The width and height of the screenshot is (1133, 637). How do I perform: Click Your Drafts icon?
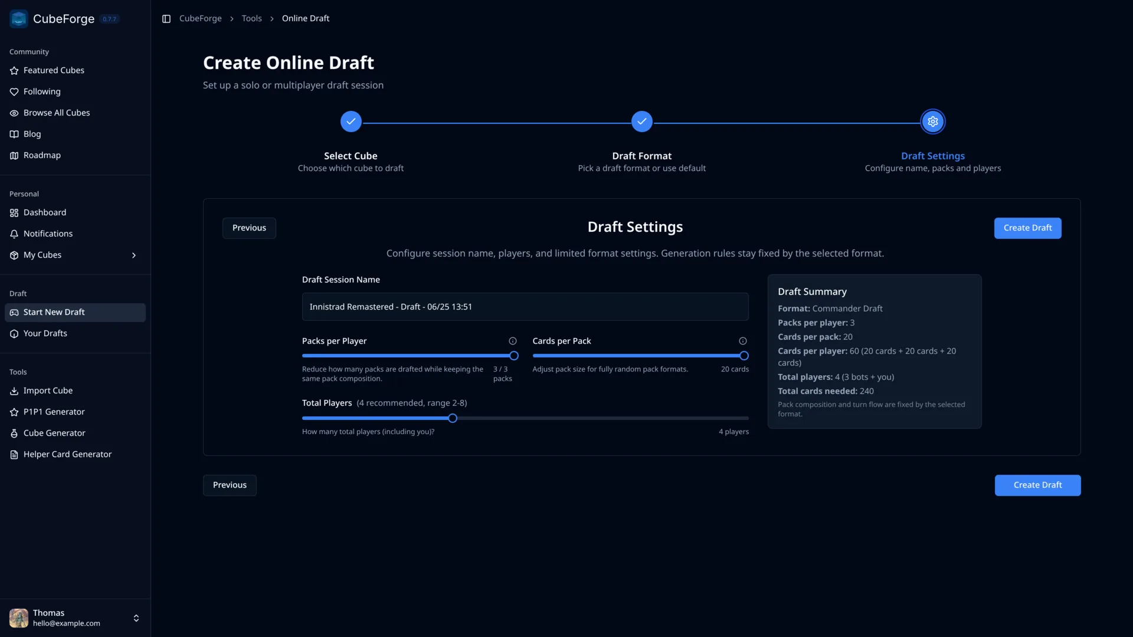click(x=14, y=334)
